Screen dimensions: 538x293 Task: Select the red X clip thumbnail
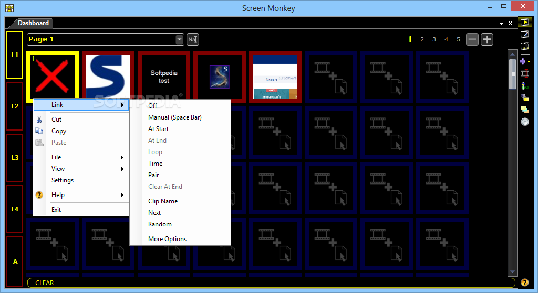(52, 77)
